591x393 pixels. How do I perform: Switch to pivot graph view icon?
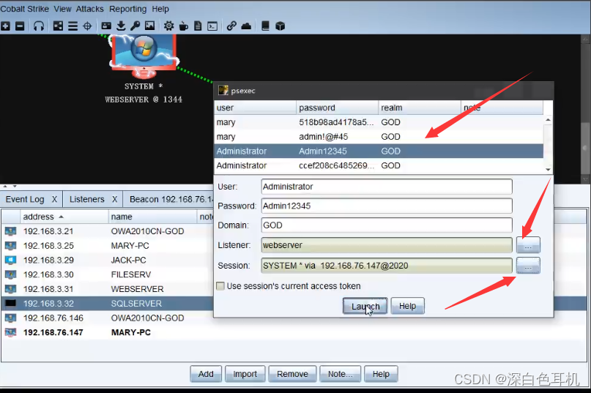click(x=58, y=26)
